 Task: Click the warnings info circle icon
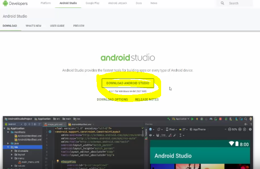250,129
